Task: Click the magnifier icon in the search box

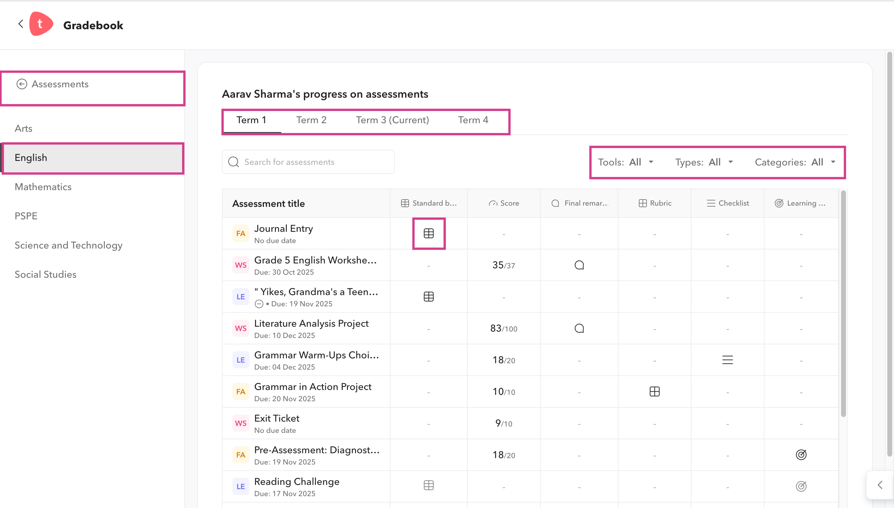Action: 233,162
